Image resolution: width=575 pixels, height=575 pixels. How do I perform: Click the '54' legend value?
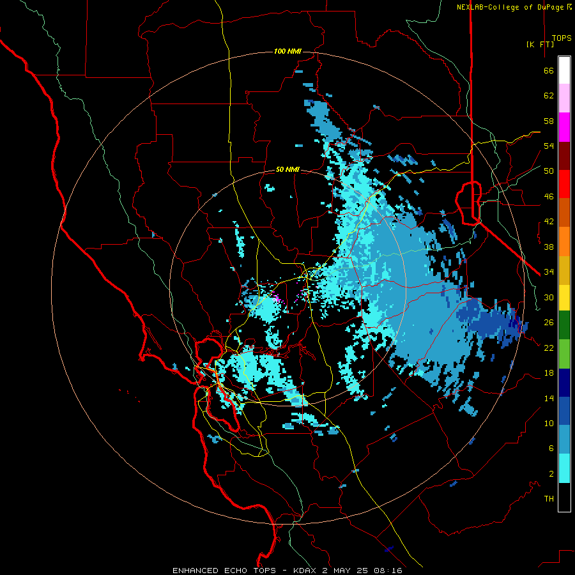coord(549,146)
